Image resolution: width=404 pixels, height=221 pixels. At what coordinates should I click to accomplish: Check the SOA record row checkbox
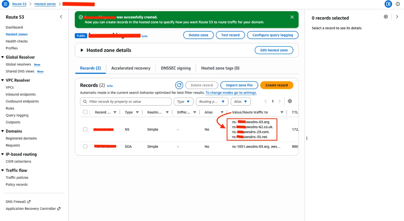coord(85,147)
